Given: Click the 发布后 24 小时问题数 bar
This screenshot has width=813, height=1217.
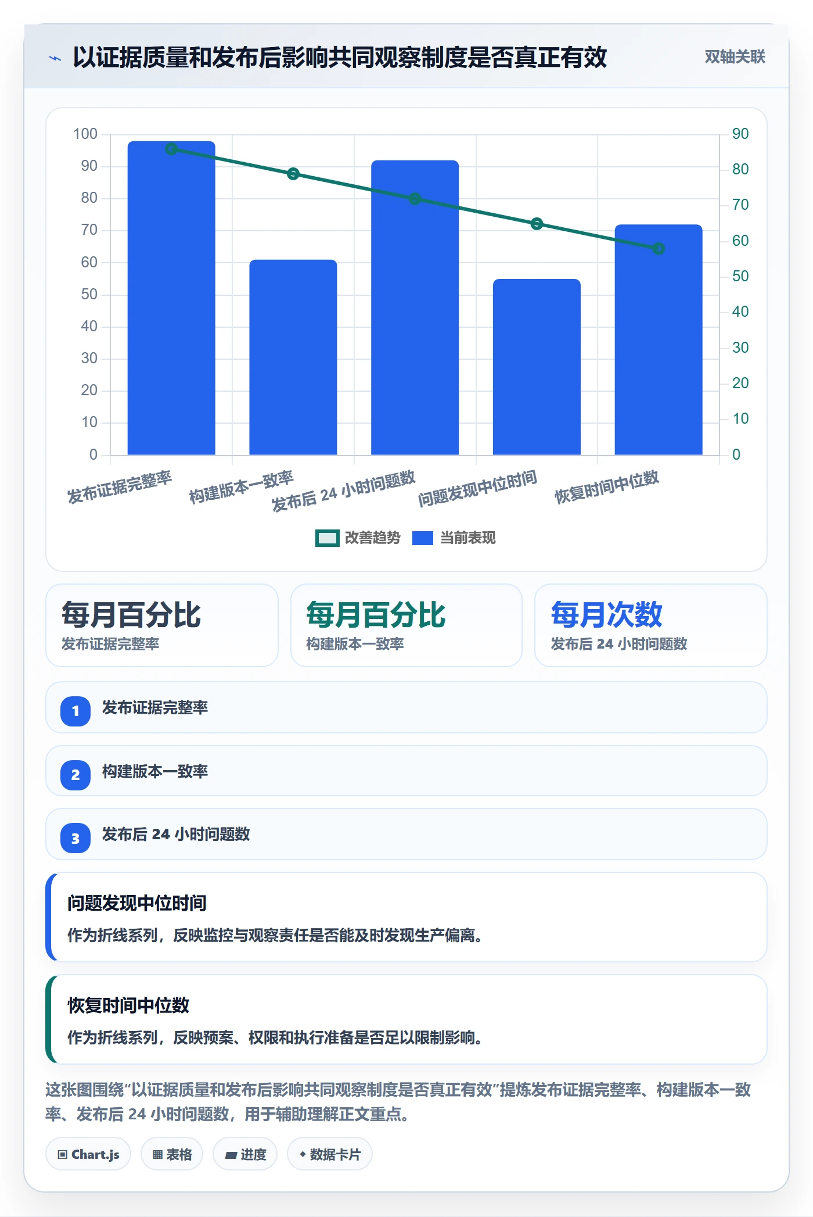Looking at the screenshot, I should pos(415,307).
